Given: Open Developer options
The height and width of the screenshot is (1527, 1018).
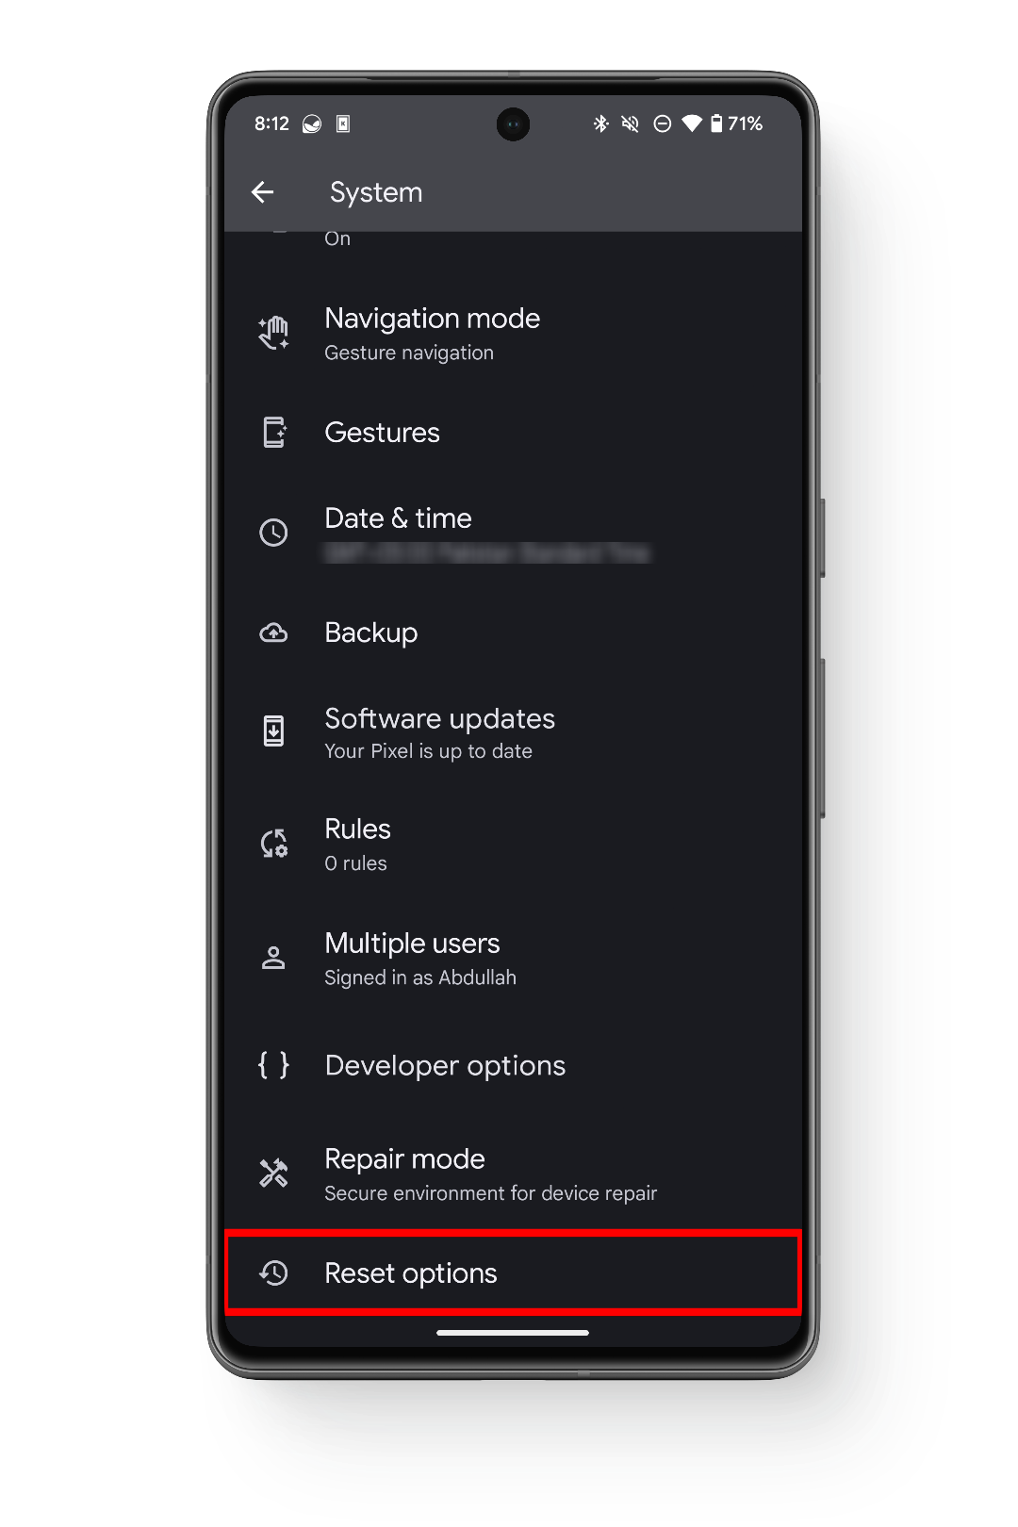Looking at the screenshot, I should (x=445, y=1066).
